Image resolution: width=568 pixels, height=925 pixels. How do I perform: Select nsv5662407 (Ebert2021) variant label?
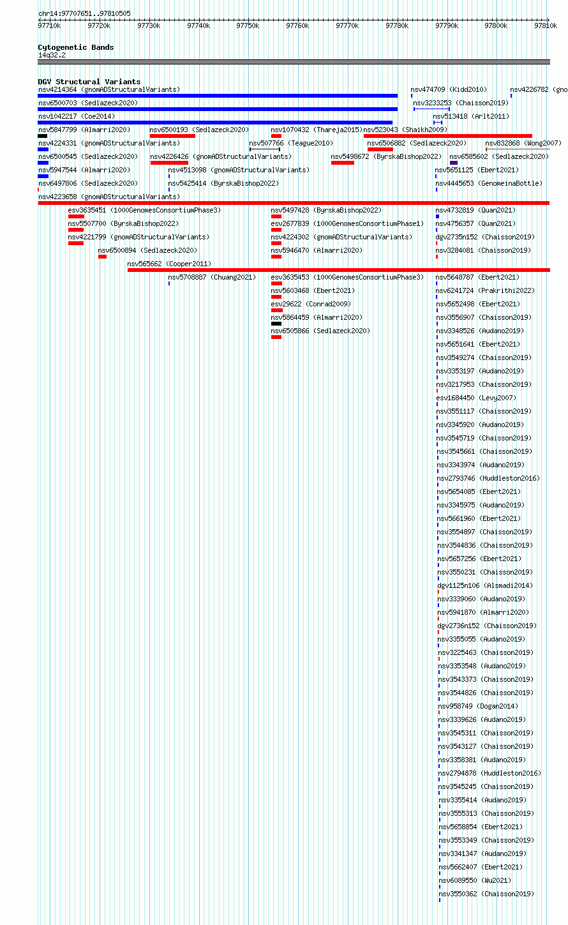point(481,868)
